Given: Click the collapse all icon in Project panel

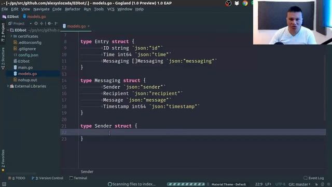Looking at the screenshot, I should (41, 23).
